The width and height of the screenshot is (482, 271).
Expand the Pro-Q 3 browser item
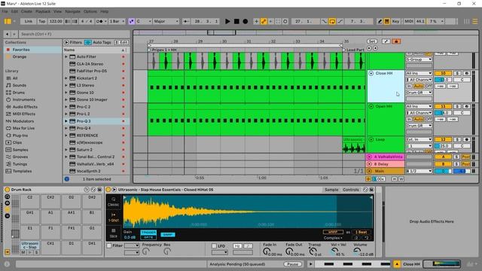tap(66, 121)
